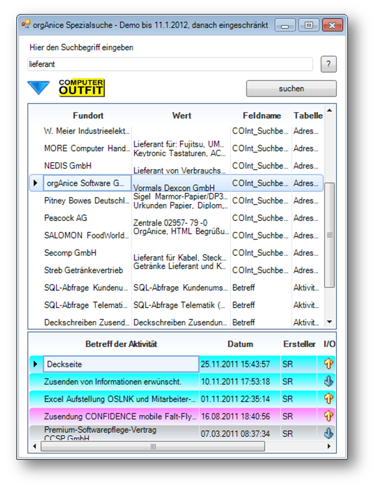Start search with the suchen button
Image resolution: width=380 pixels, height=486 pixels.
pyautogui.click(x=291, y=89)
